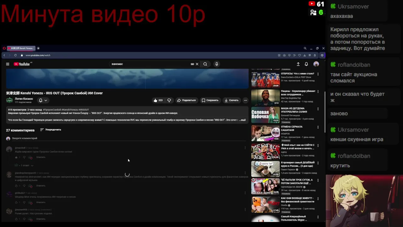Image resolution: width=403 pixels, height=227 pixels.
Task: Open the menu for the ДЕШЁВЫЙ круиз video
Action: pyautogui.click(x=318, y=163)
